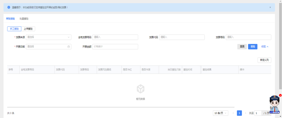Screen dimensions: 282x118
Task: Select 手工查验 mode
Action: click(14, 29)
